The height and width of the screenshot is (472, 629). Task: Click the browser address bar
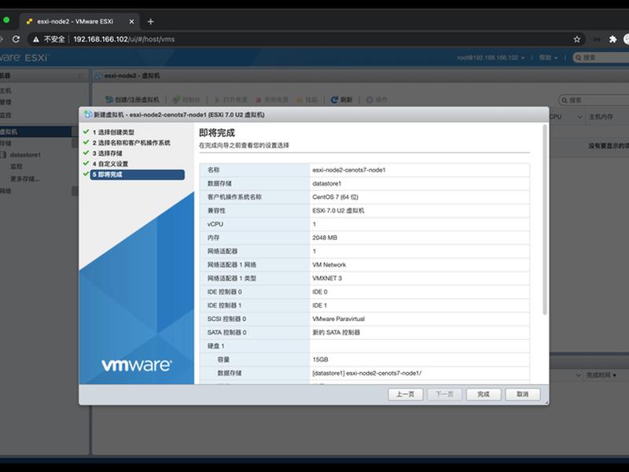[305, 39]
